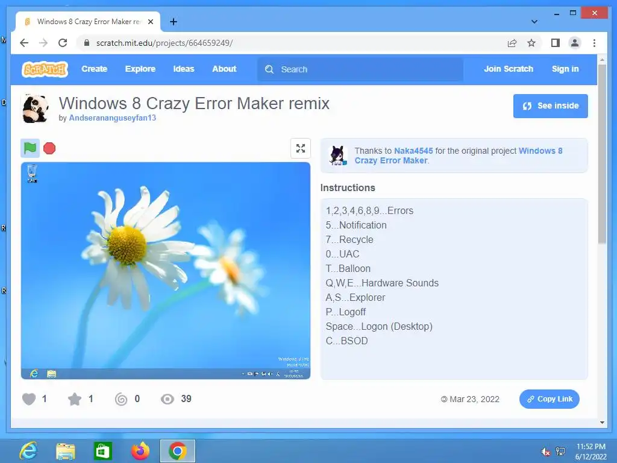The width and height of the screenshot is (617, 463).
Task: Favorite the project with the star icon
Action: (74, 399)
